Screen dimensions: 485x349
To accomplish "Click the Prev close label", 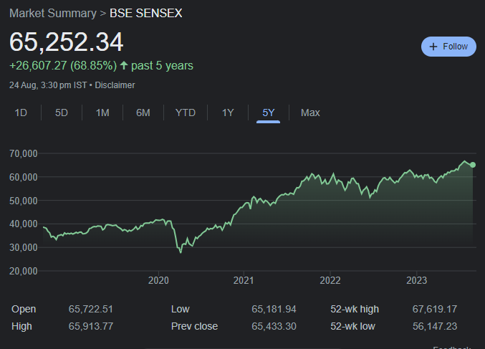I will pyautogui.click(x=194, y=326).
